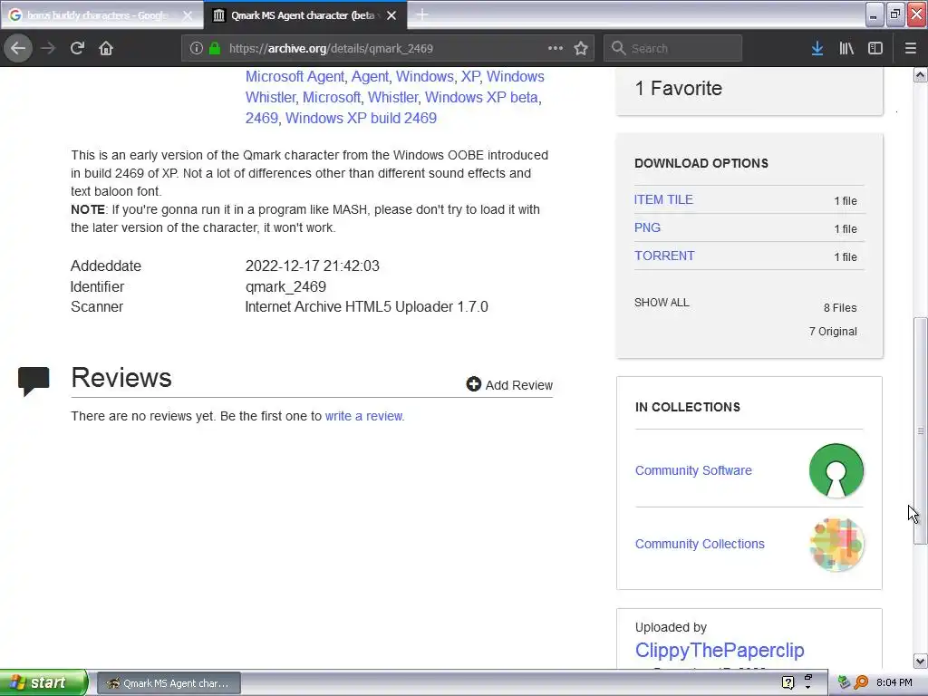Image resolution: width=928 pixels, height=696 pixels.
Task: Open the Library bookshelf icon
Action: (x=846, y=48)
